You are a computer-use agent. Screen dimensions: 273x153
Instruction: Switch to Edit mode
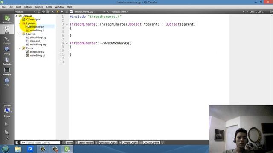pos(7,30)
